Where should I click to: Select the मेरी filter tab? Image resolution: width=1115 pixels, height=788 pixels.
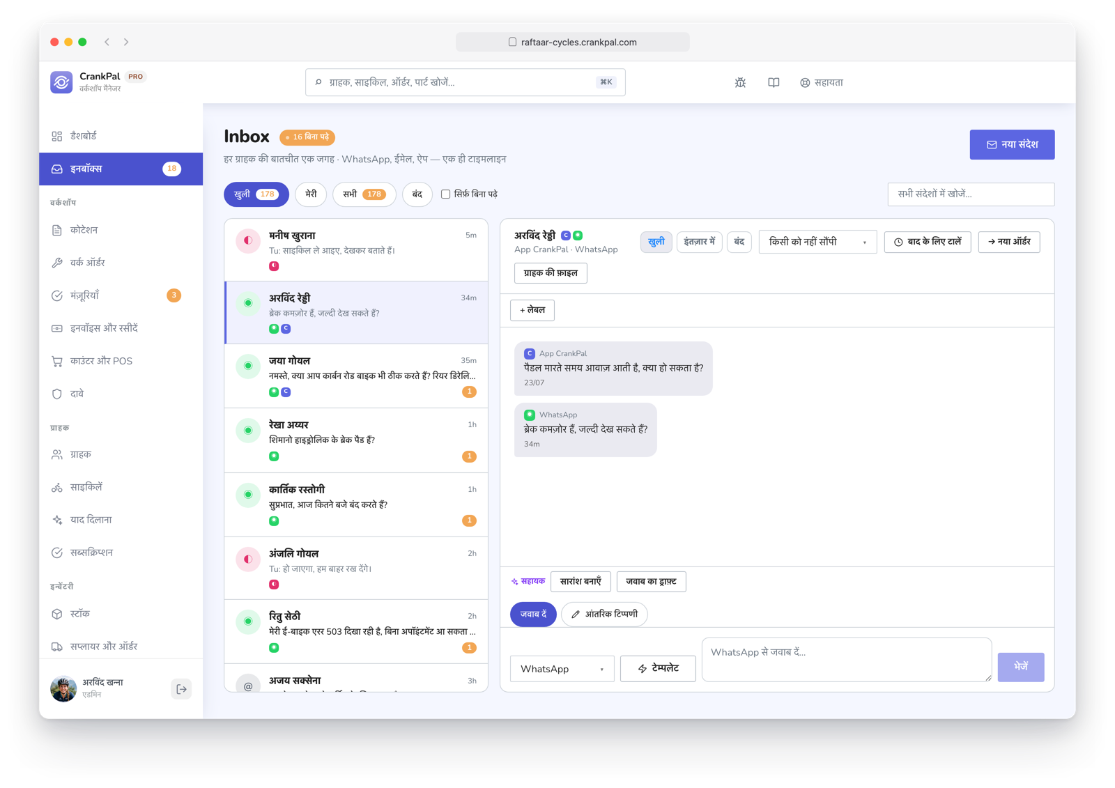(x=311, y=194)
